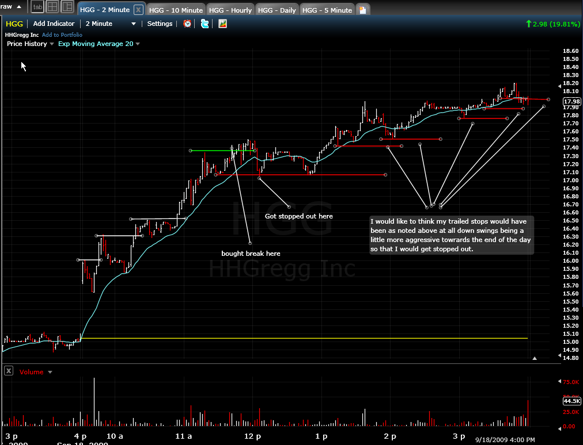Click the 11 a time axis label

coord(184,436)
